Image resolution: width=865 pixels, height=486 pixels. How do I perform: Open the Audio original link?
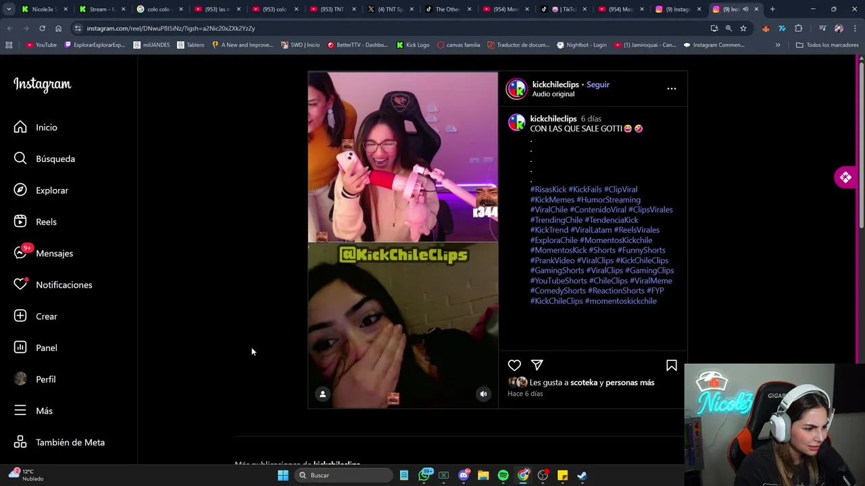pos(553,94)
